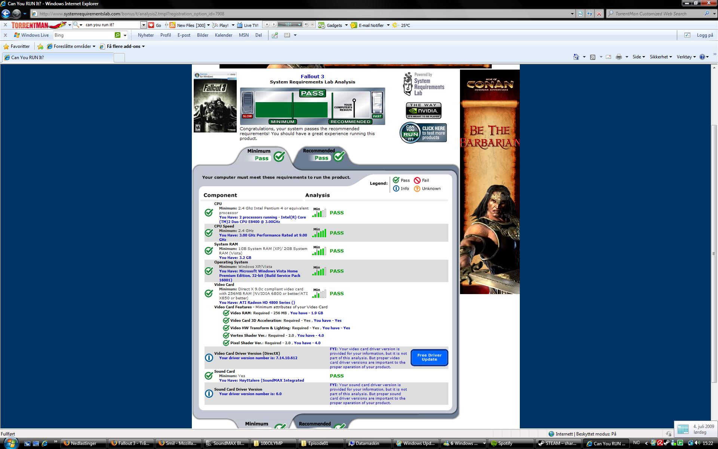
Task: Click into the Bing search field
Action: pos(84,35)
